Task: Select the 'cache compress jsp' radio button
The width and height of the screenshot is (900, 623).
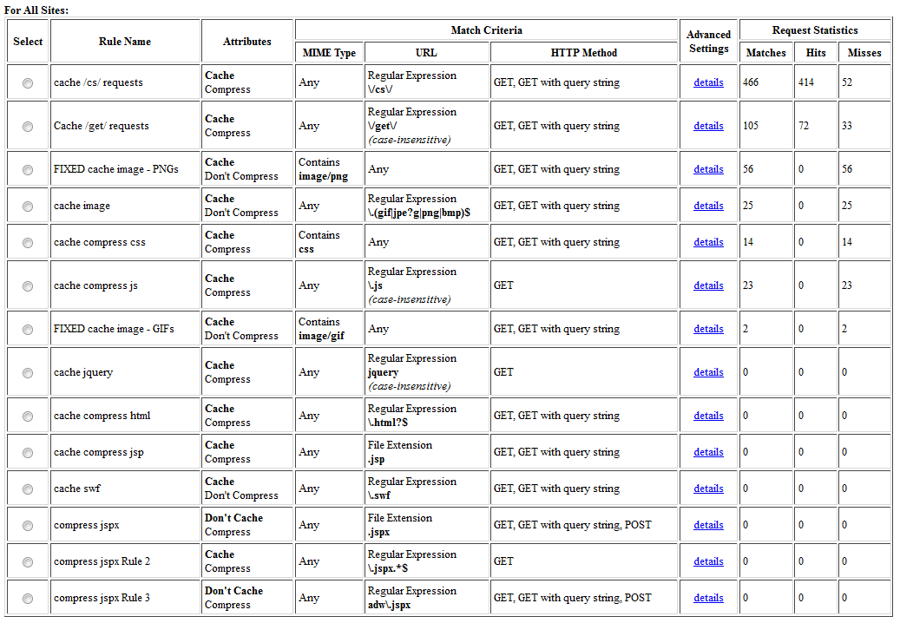Action: 28,453
